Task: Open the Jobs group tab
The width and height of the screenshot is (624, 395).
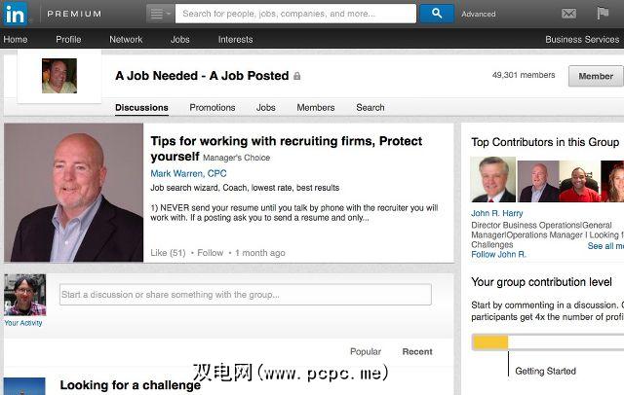Action: tap(265, 108)
